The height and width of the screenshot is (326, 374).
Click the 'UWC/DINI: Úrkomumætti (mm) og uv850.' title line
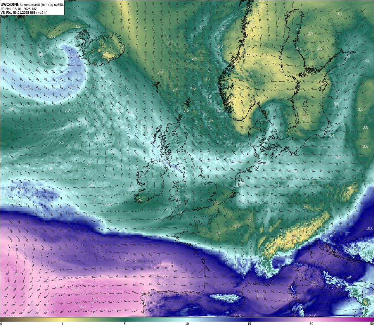click(32, 5)
